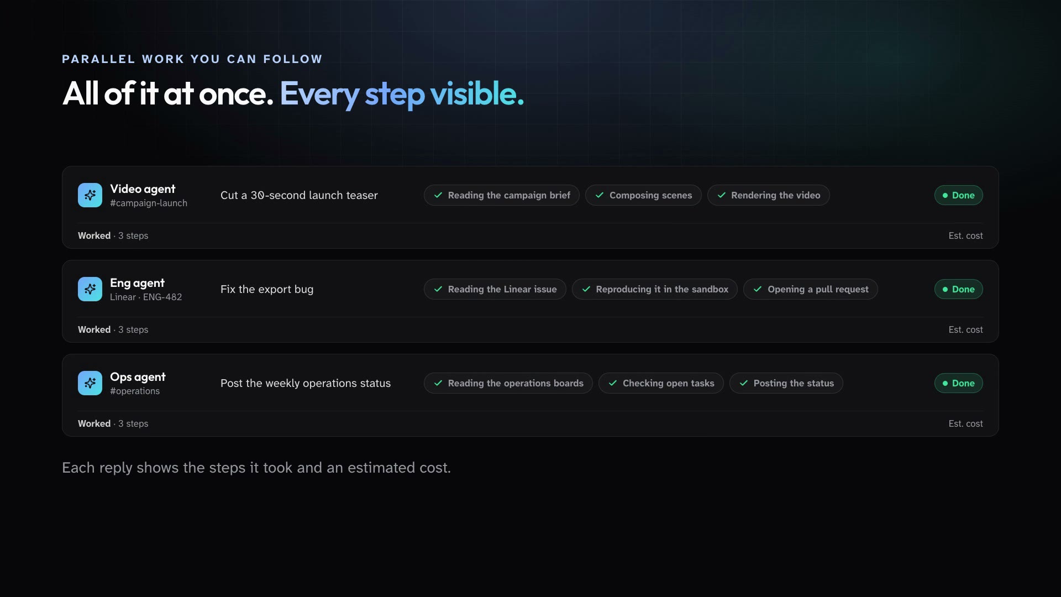This screenshot has width=1061, height=597.
Task: Click the checkmark in Reading the operations boards
Action: tap(438, 383)
